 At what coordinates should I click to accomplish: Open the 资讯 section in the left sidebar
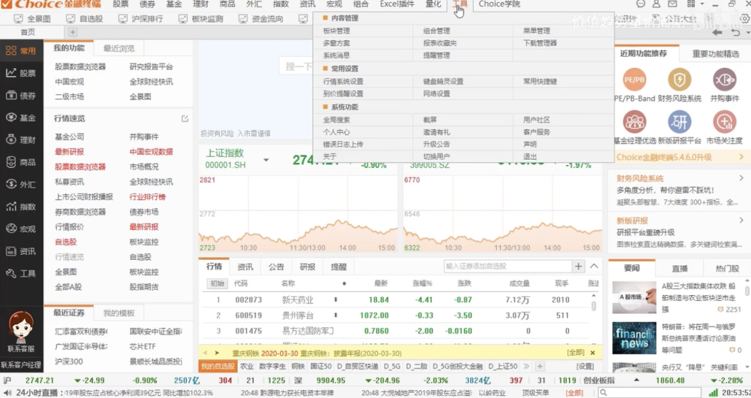21,251
